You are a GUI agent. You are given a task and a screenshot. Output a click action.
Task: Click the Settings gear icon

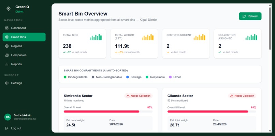tap(7, 83)
